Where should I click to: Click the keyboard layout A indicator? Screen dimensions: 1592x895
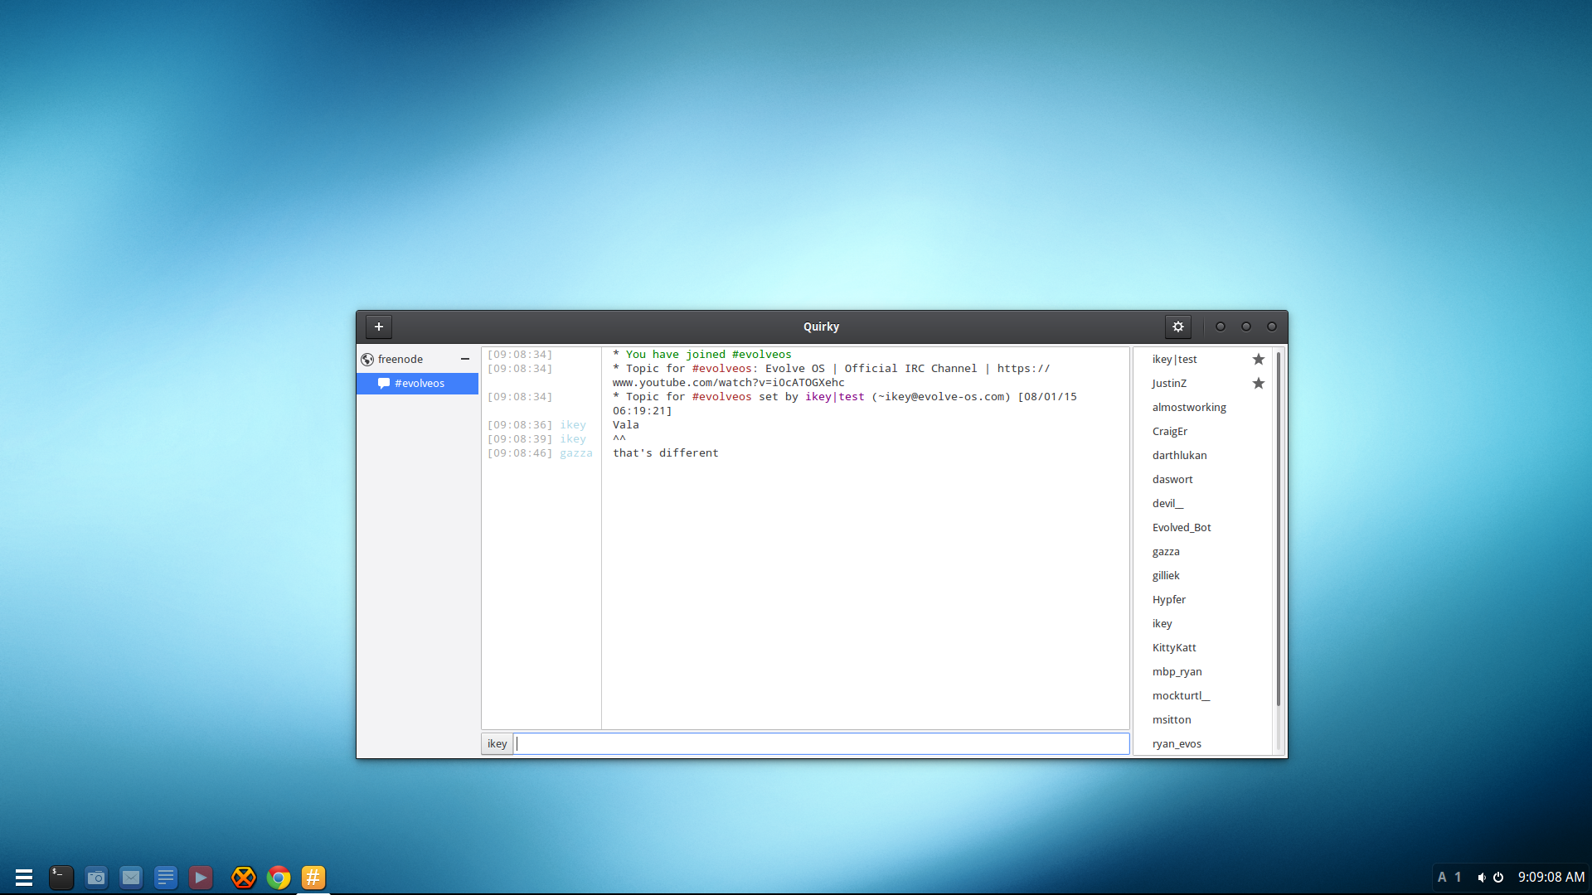pyautogui.click(x=1442, y=877)
